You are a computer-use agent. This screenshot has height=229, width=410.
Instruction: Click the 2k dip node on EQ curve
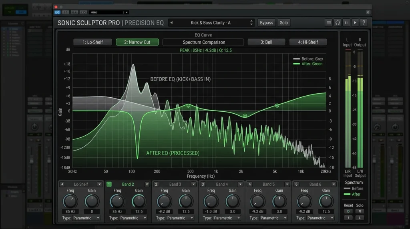[x=245, y=116]
